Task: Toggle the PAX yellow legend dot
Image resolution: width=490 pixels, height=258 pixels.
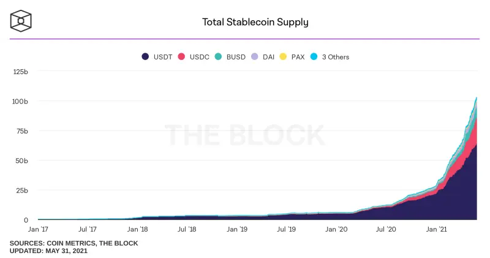Action: click(283, 56)
